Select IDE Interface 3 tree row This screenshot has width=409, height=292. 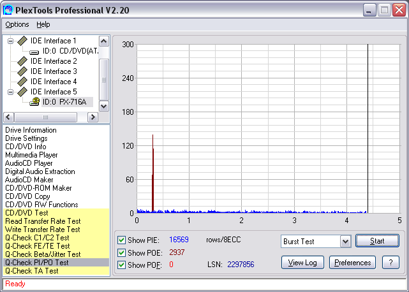54,71
